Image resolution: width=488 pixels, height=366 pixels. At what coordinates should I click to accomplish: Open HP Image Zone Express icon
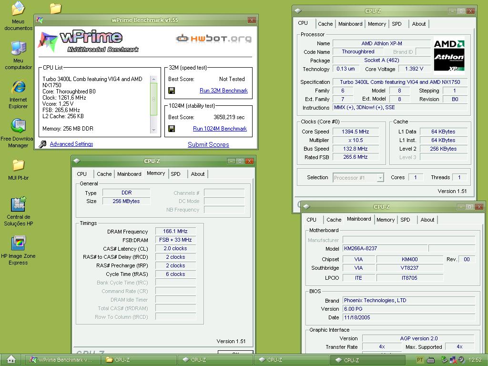[x=18, y=251]
